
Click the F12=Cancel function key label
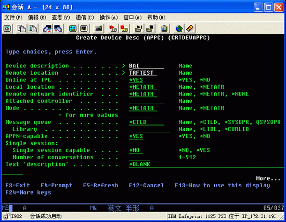tap(147, 185)
